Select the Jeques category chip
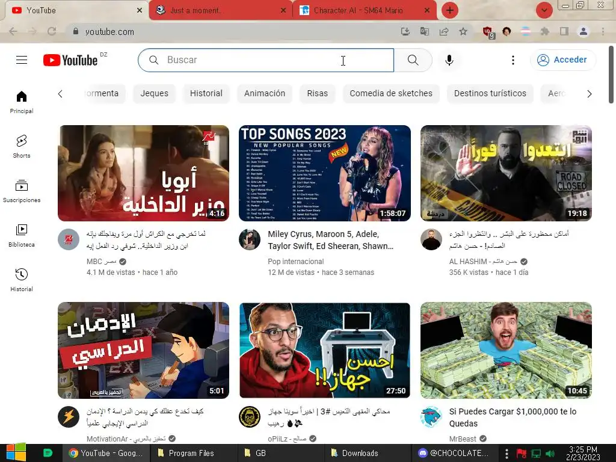The image size is (616, 462). (155, 93)
